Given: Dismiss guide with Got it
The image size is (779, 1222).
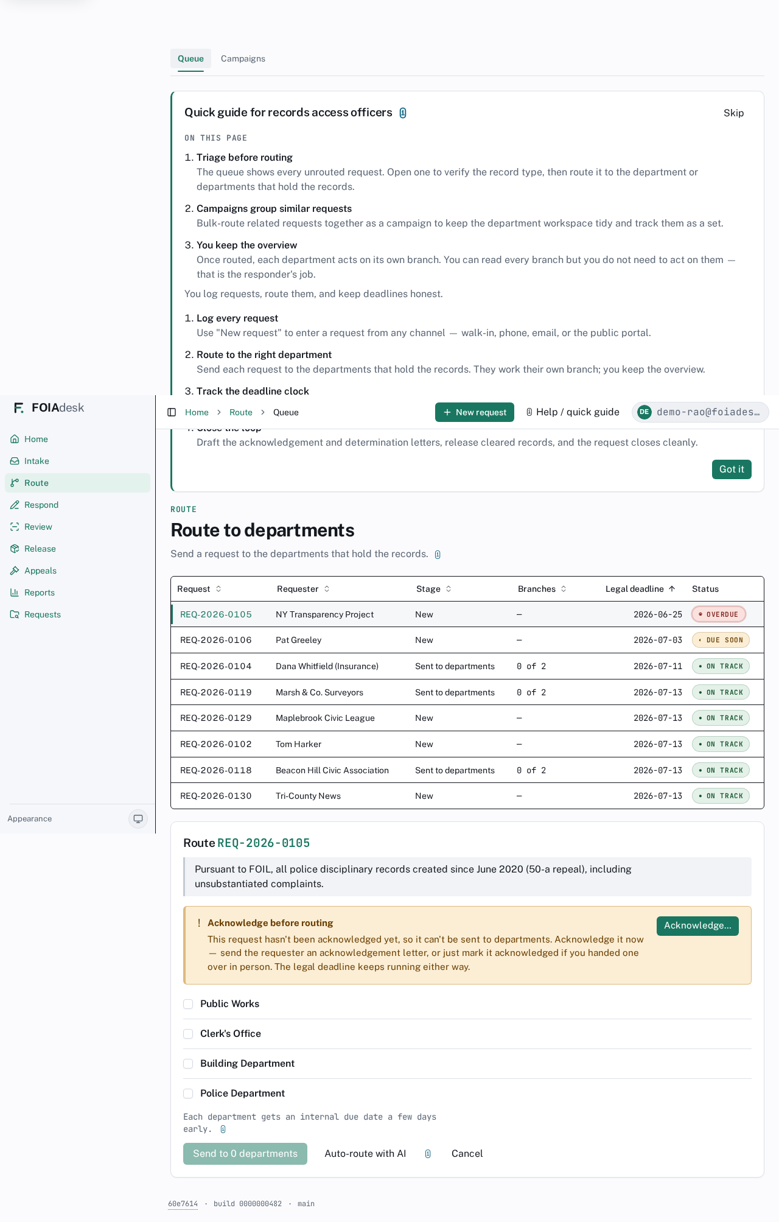Looking at the screenshot, I should click(x=732, y=469).
